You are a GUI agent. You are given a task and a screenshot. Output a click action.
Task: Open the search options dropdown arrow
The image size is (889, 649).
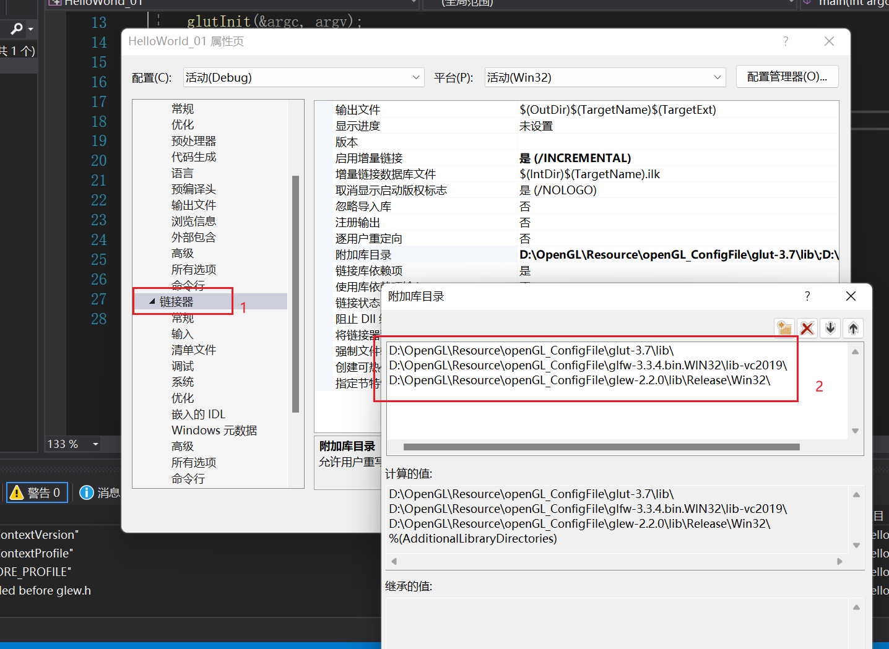pyautogui.click(x=30, y=29)
